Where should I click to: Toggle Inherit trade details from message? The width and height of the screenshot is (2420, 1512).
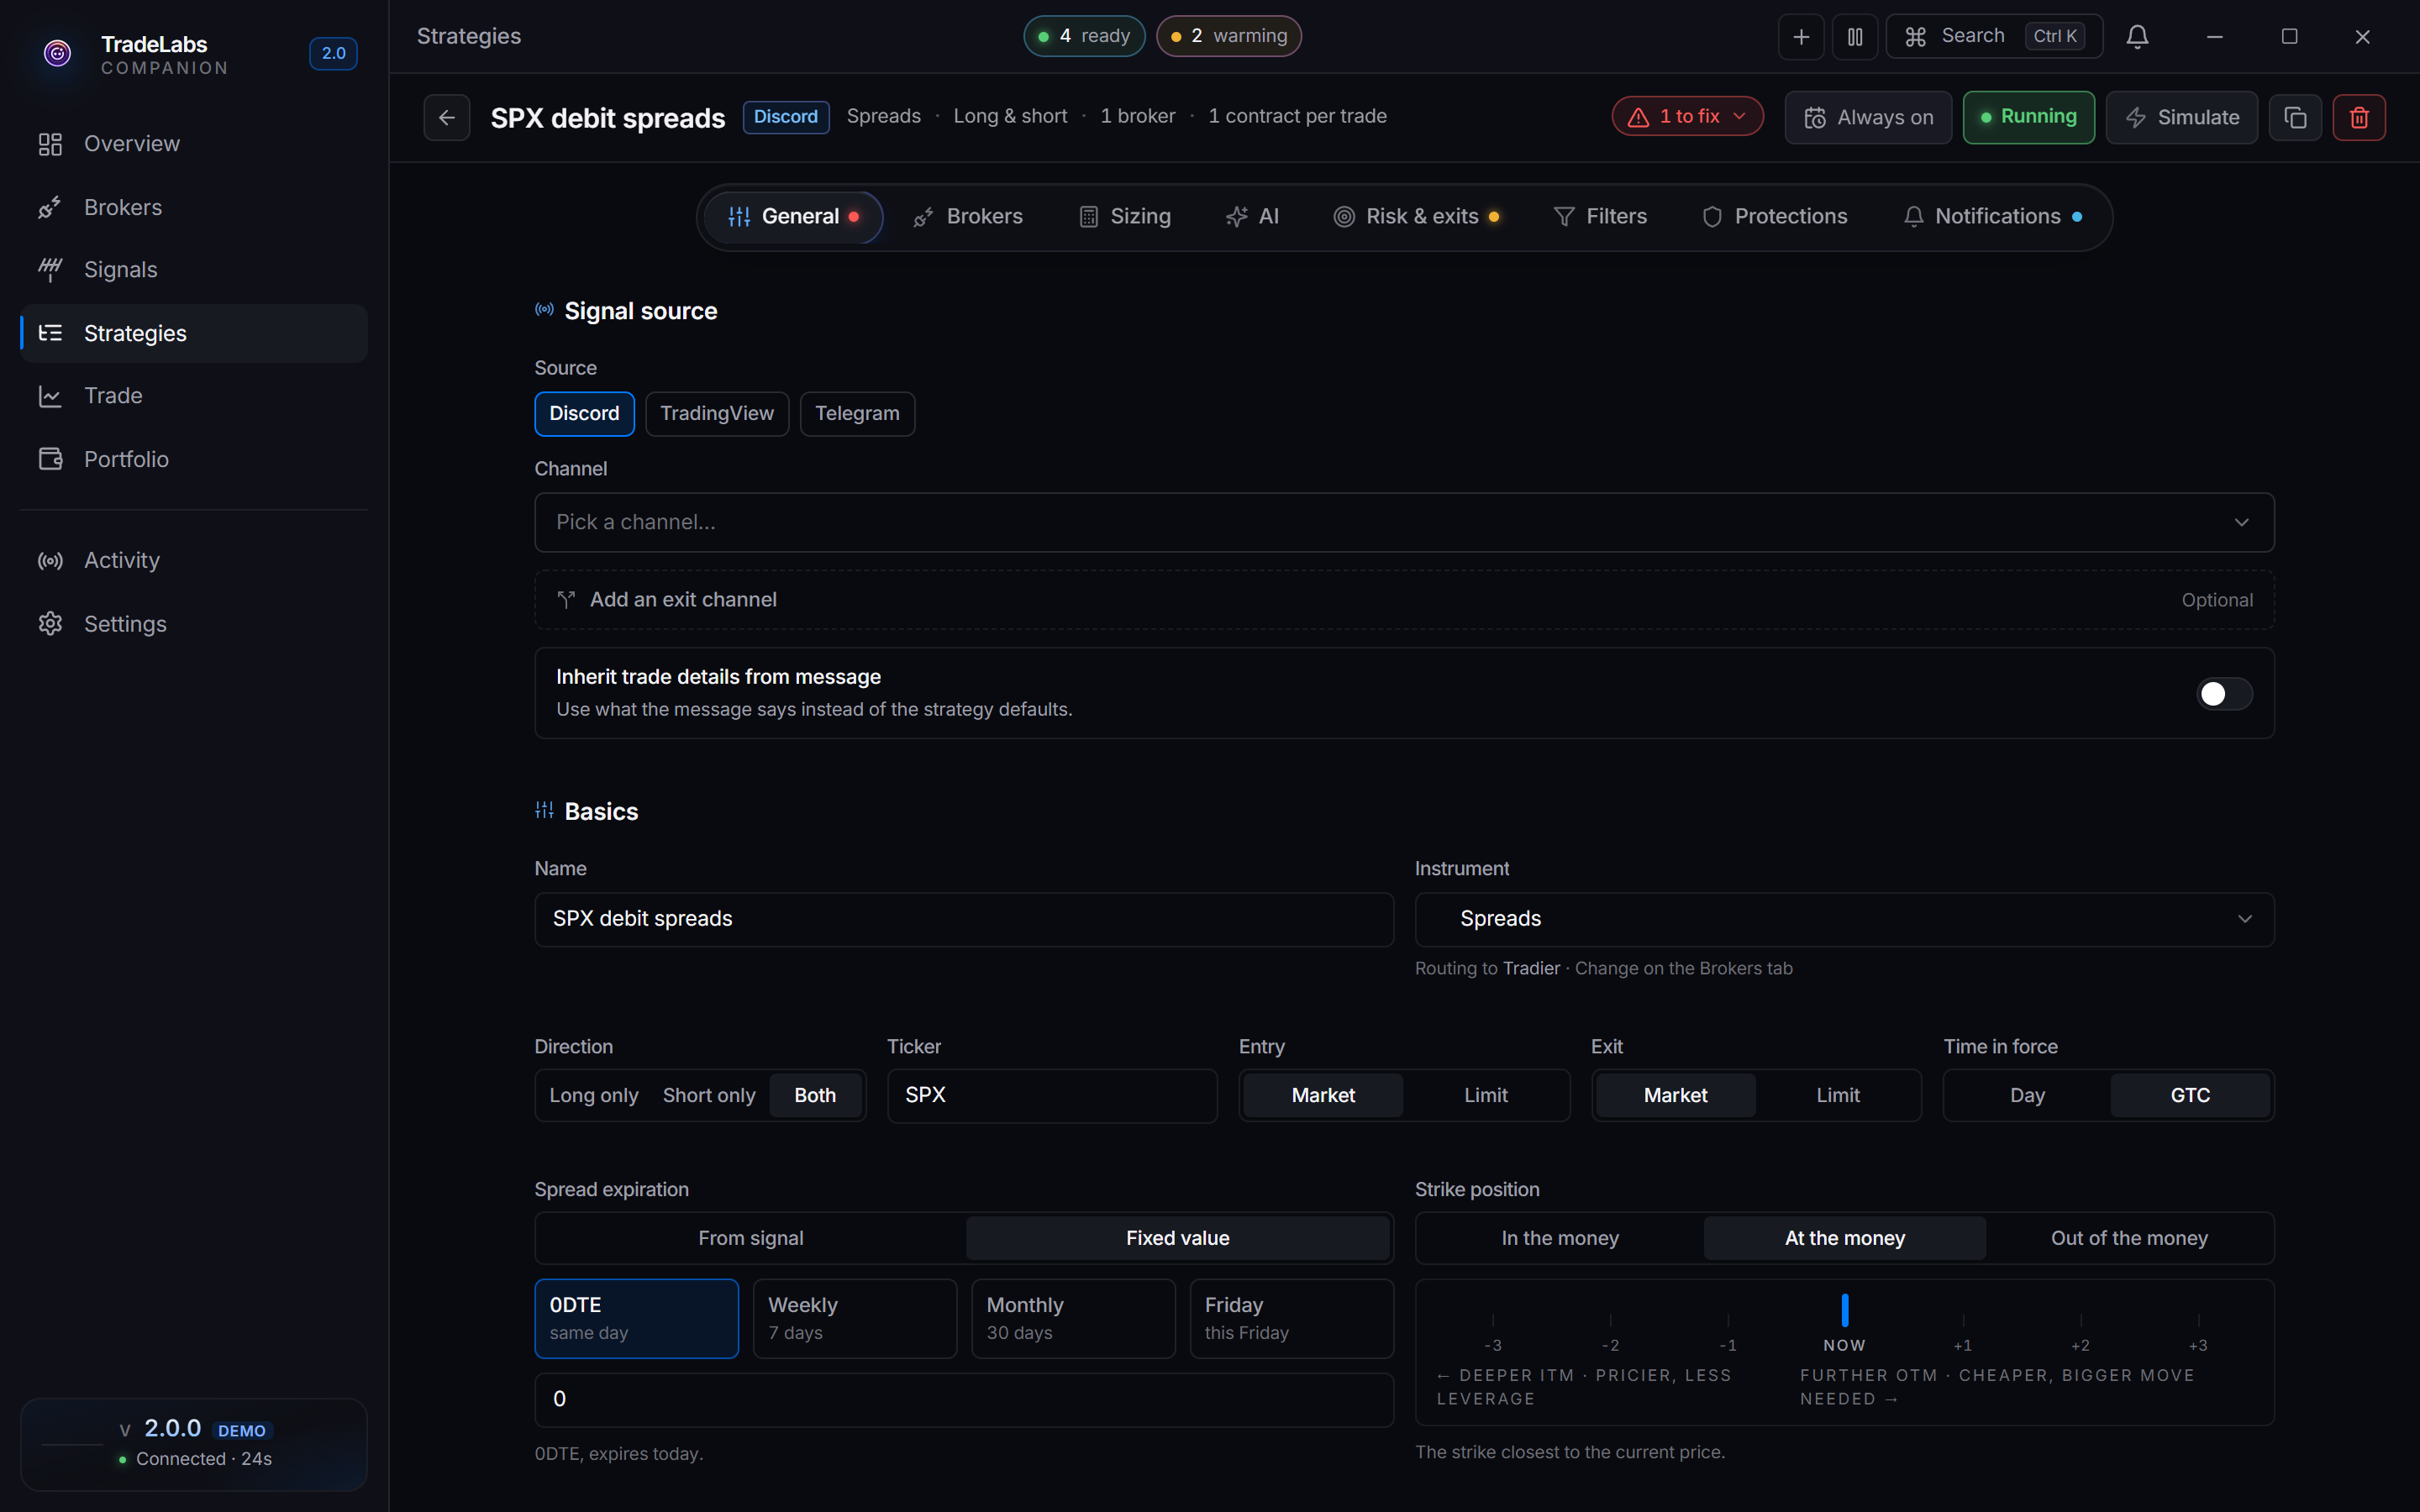pyautogui.click(x=2223, y=694)
